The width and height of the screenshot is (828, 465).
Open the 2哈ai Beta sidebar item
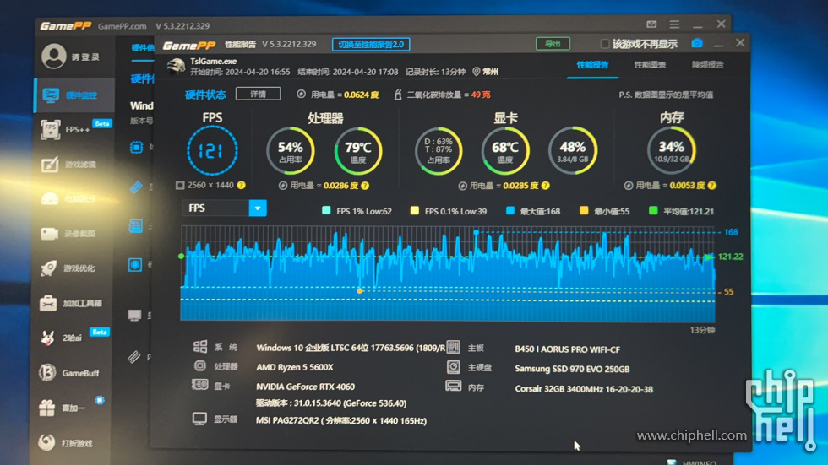click(x=74, y=338)
